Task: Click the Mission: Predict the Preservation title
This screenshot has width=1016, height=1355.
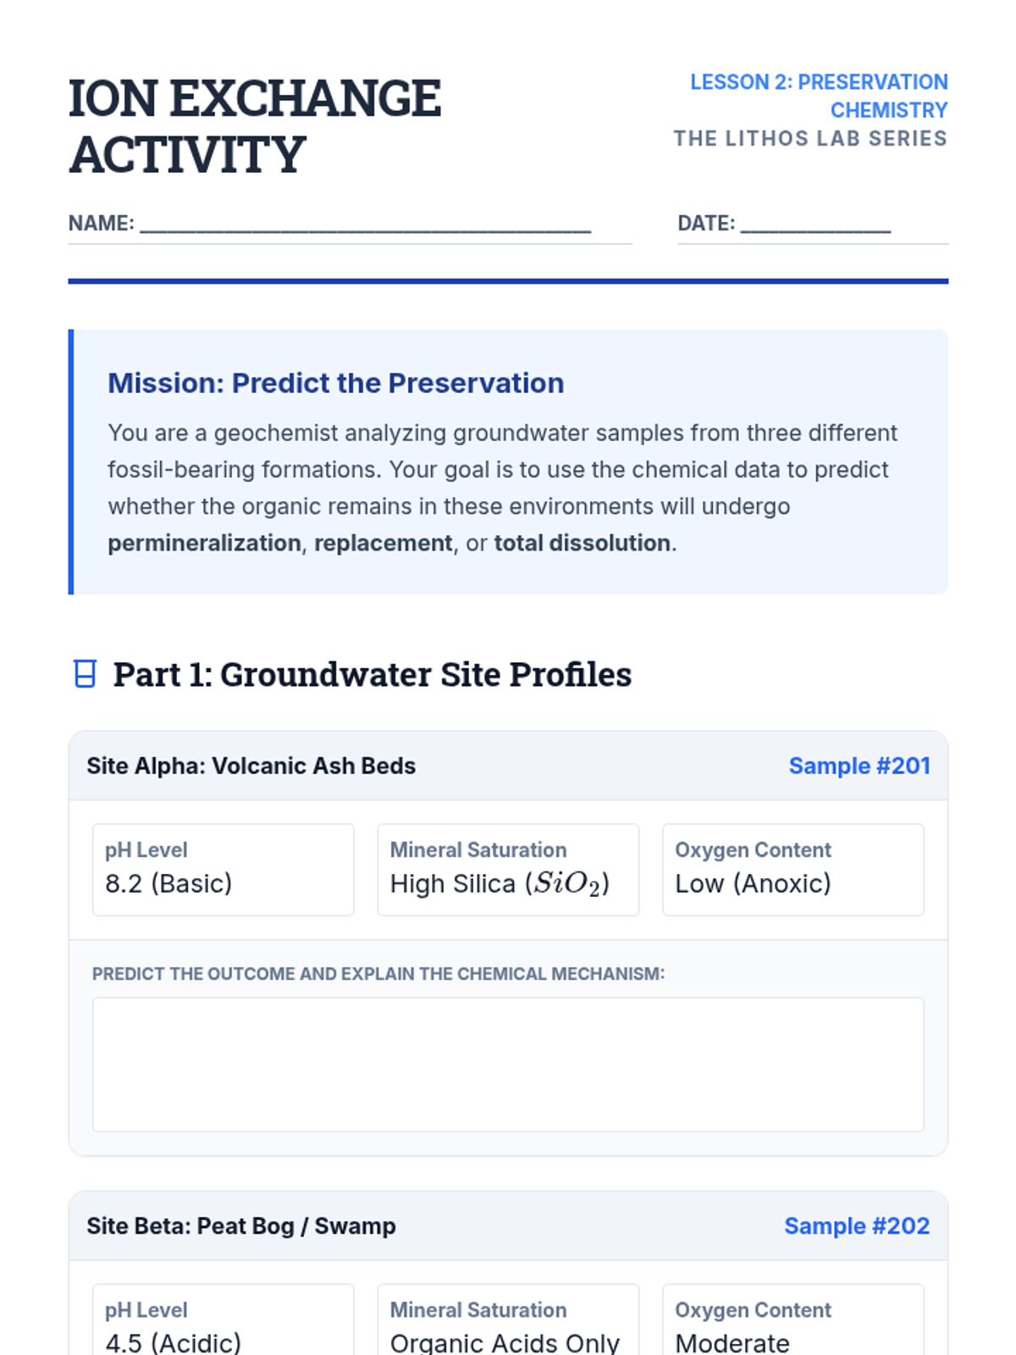Action: (x=336, y=383)
